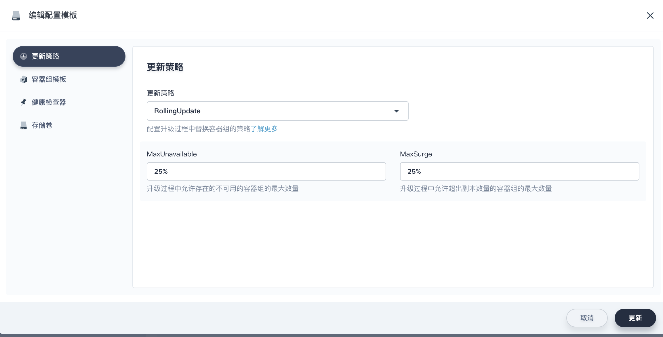Close the 编辑配置模板 dialog with X

650,16
